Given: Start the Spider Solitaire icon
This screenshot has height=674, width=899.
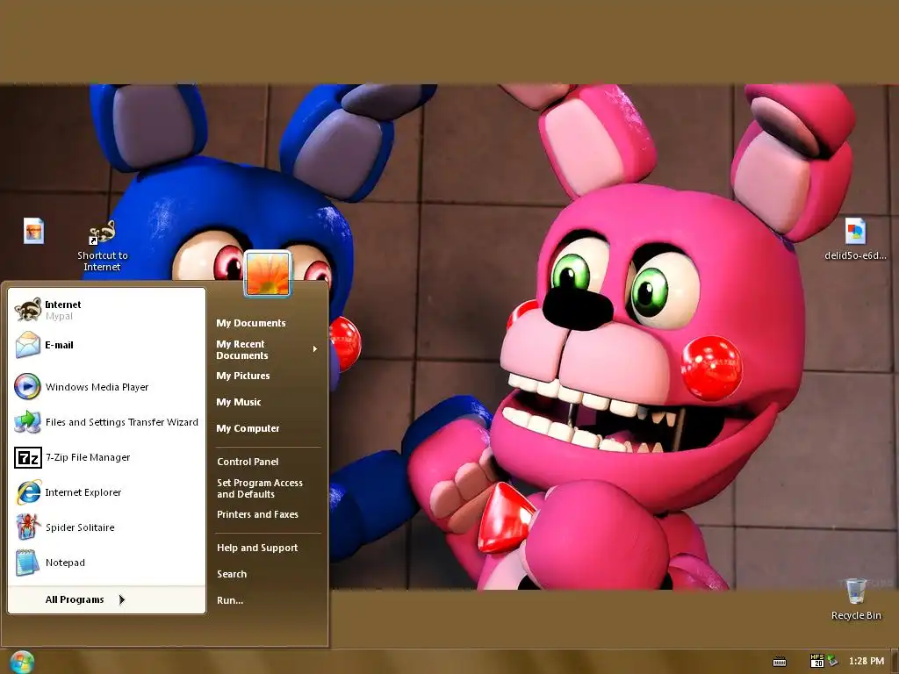Looking at the screenshot, I should [x=27, y=527].
